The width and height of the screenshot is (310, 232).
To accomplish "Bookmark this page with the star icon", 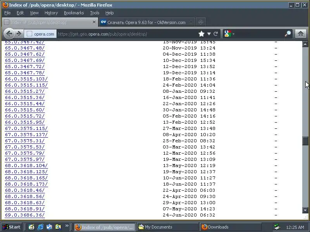I will pos(201,34).
